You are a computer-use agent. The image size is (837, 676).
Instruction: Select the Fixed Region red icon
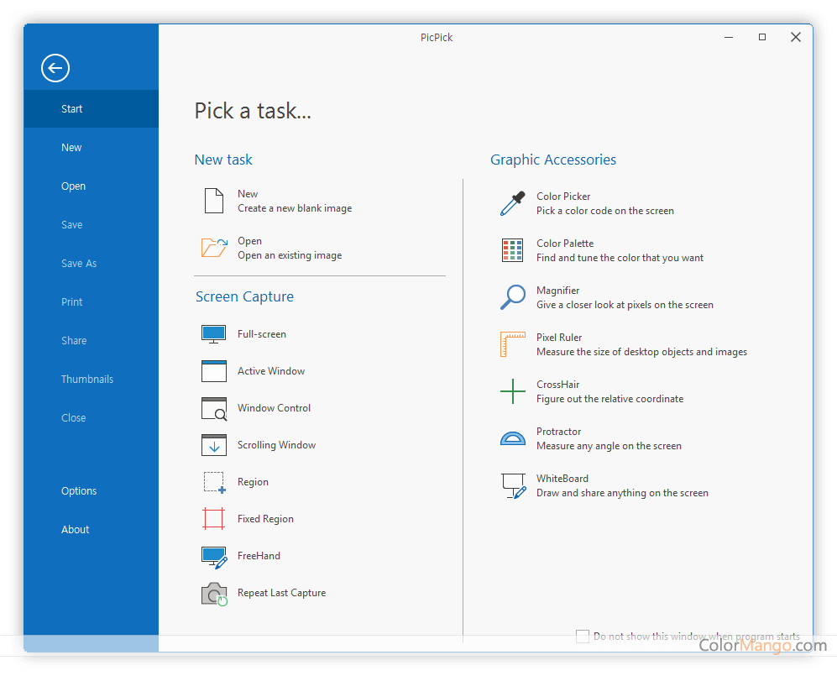point(214,519)
